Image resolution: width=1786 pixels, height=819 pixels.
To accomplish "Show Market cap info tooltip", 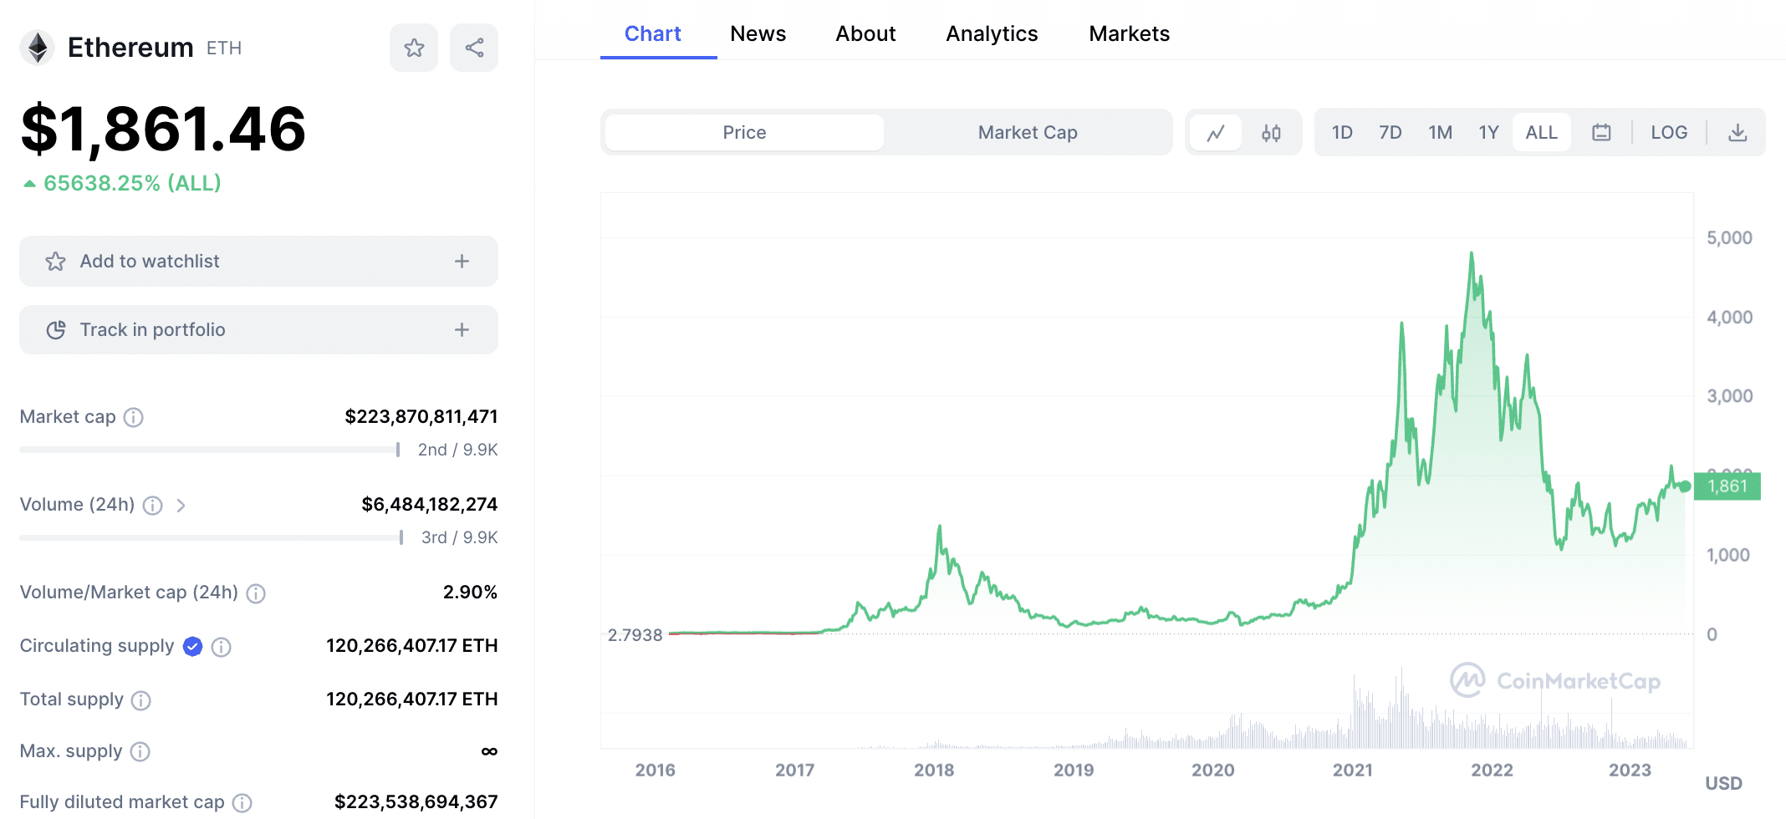I will coord(134,417).
